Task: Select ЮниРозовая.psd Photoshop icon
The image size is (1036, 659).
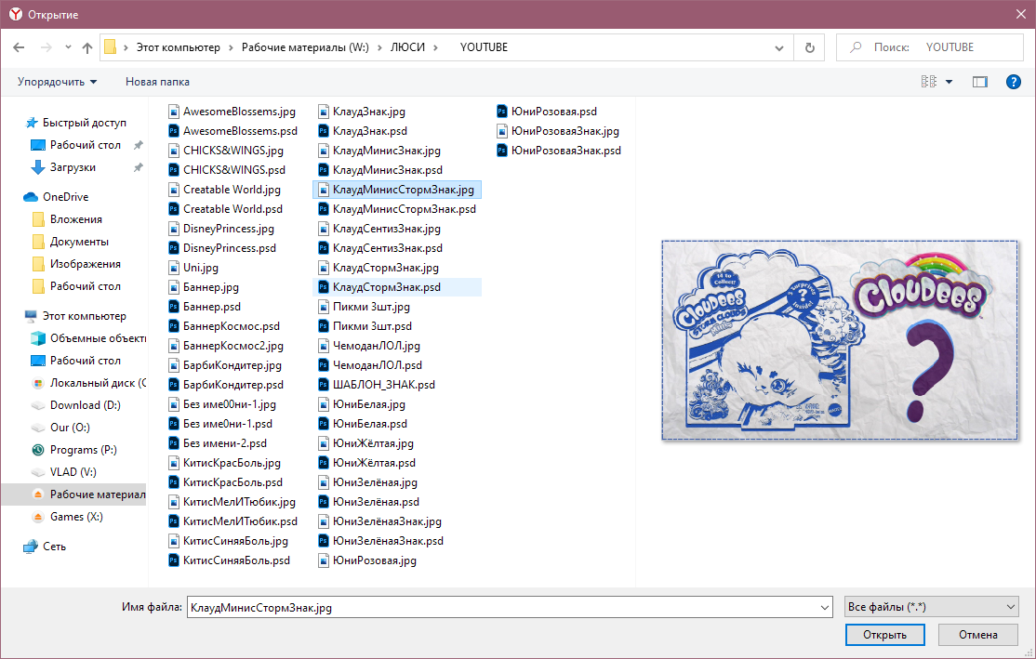Action: (502, 112)
